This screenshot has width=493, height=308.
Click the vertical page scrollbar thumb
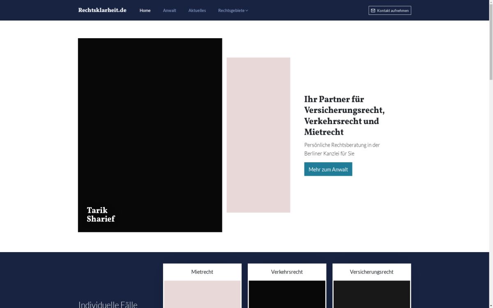point(491,41)
